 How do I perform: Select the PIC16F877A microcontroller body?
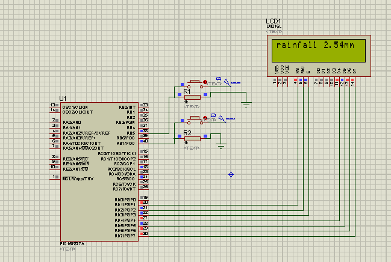click(x=99, y=172)
